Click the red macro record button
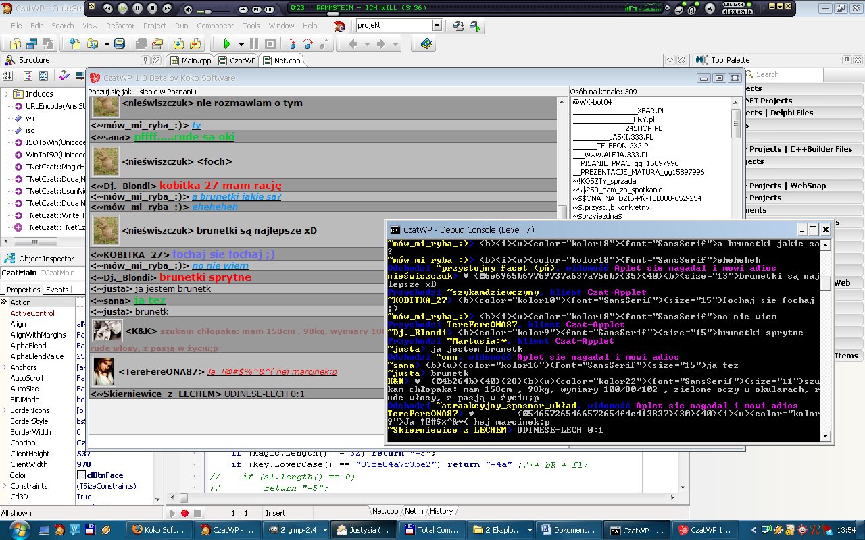The image size is (865, 540). [x=184, y=513]
